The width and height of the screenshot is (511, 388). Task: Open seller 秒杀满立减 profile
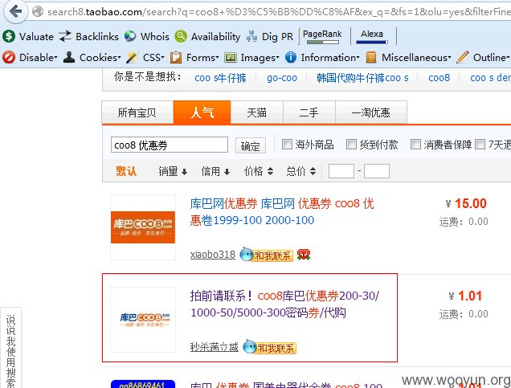click(214, 347)
